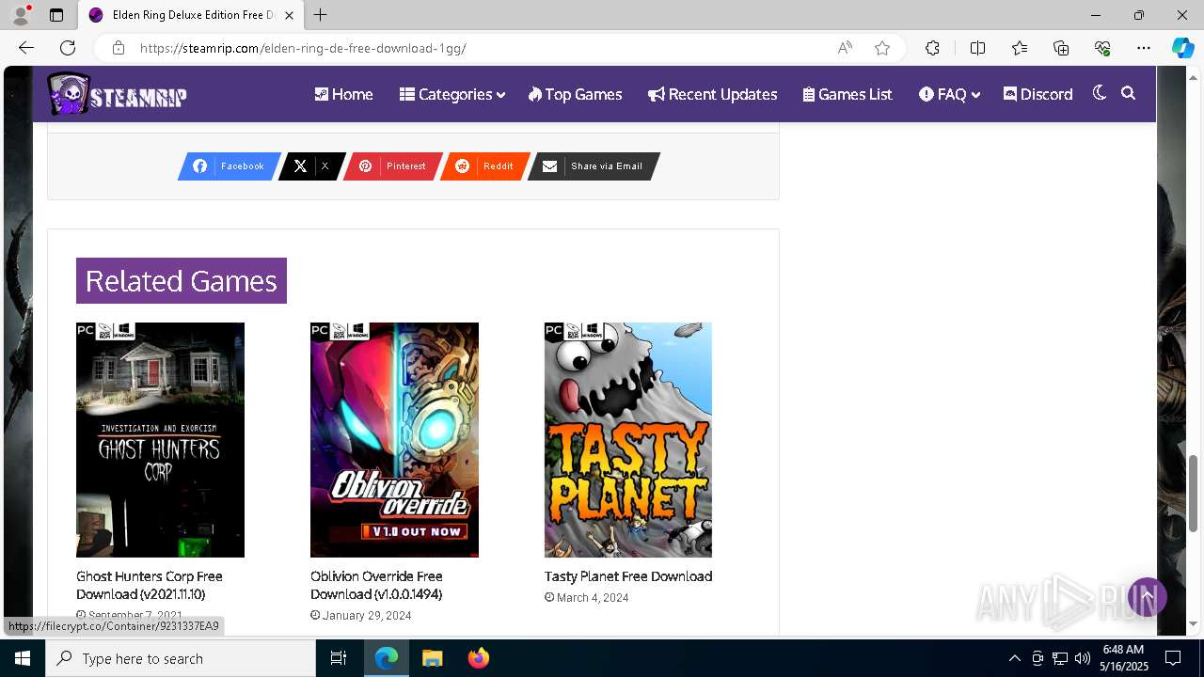Click the SteamRIP logo
The width and height of the screenshot is (1204, 677).
coord(118,94)
